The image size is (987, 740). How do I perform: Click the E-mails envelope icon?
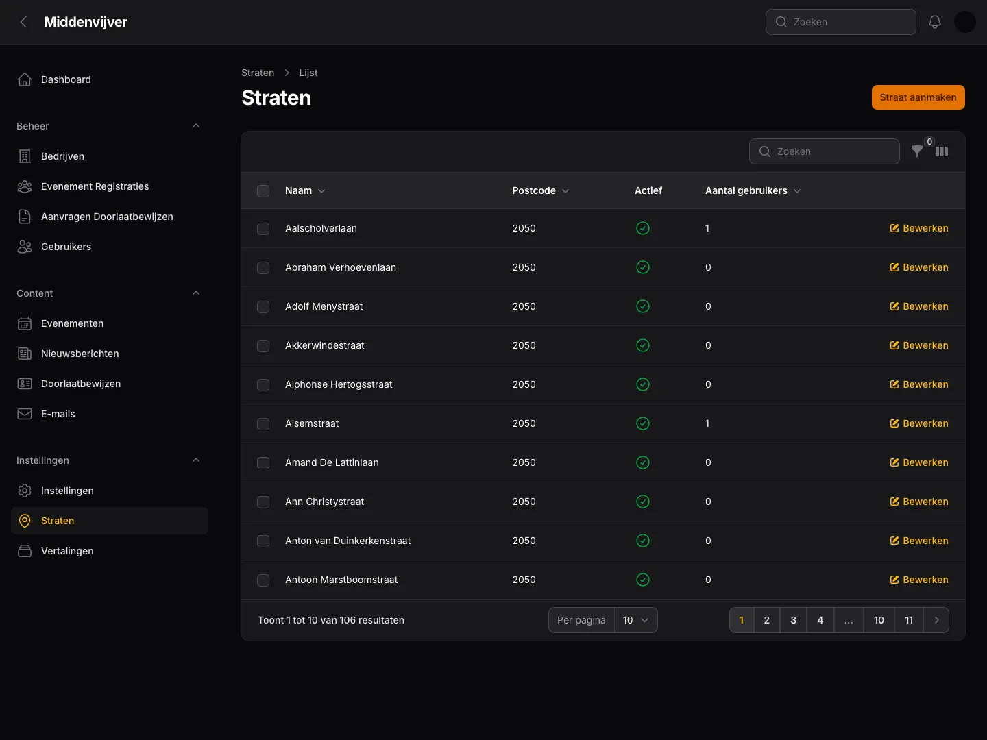coord(25,414)
